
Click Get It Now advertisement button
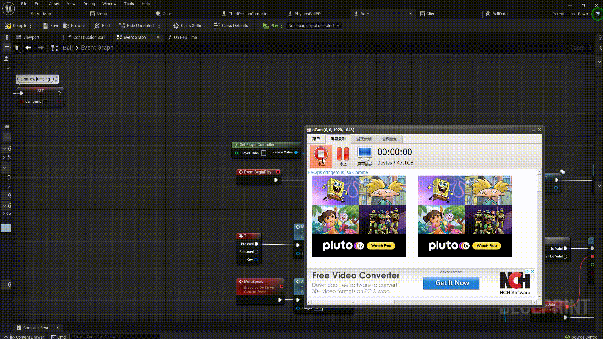[x=451, y=283]
